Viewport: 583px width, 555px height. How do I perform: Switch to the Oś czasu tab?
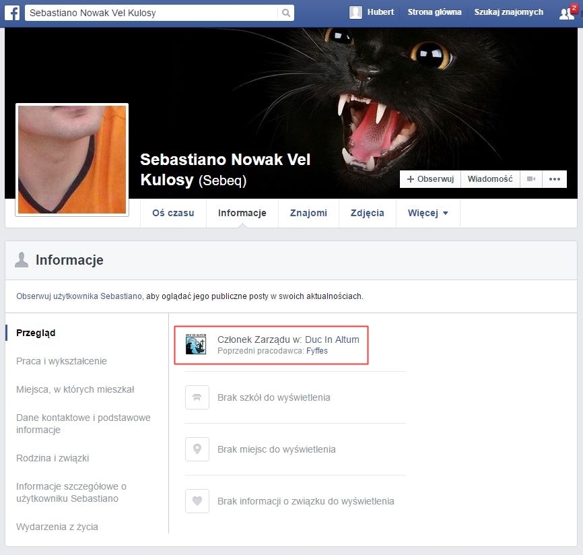[173, 213]
